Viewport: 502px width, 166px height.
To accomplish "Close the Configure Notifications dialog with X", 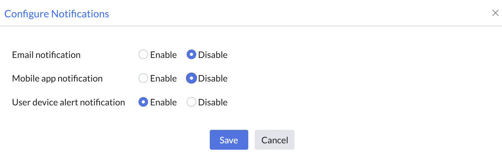I will point(495,13).
